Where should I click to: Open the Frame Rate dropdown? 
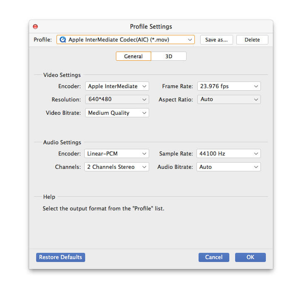point(229,86)
